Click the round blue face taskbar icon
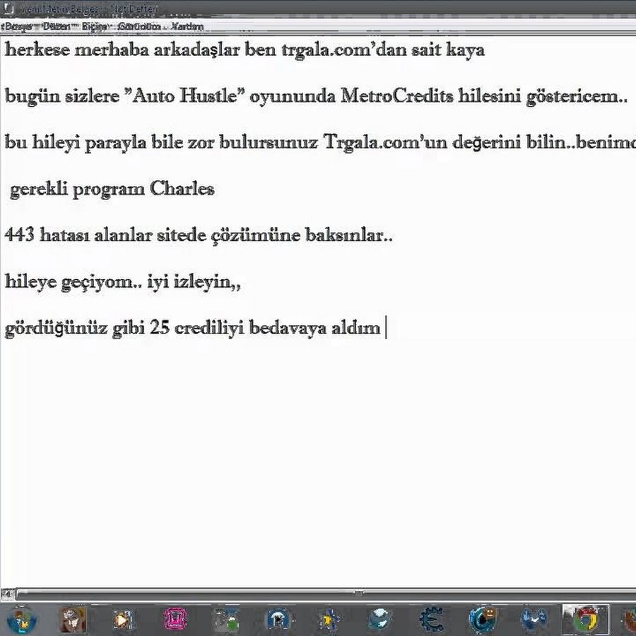Screen dimensions: 636x636 click(x=483, y=620)
